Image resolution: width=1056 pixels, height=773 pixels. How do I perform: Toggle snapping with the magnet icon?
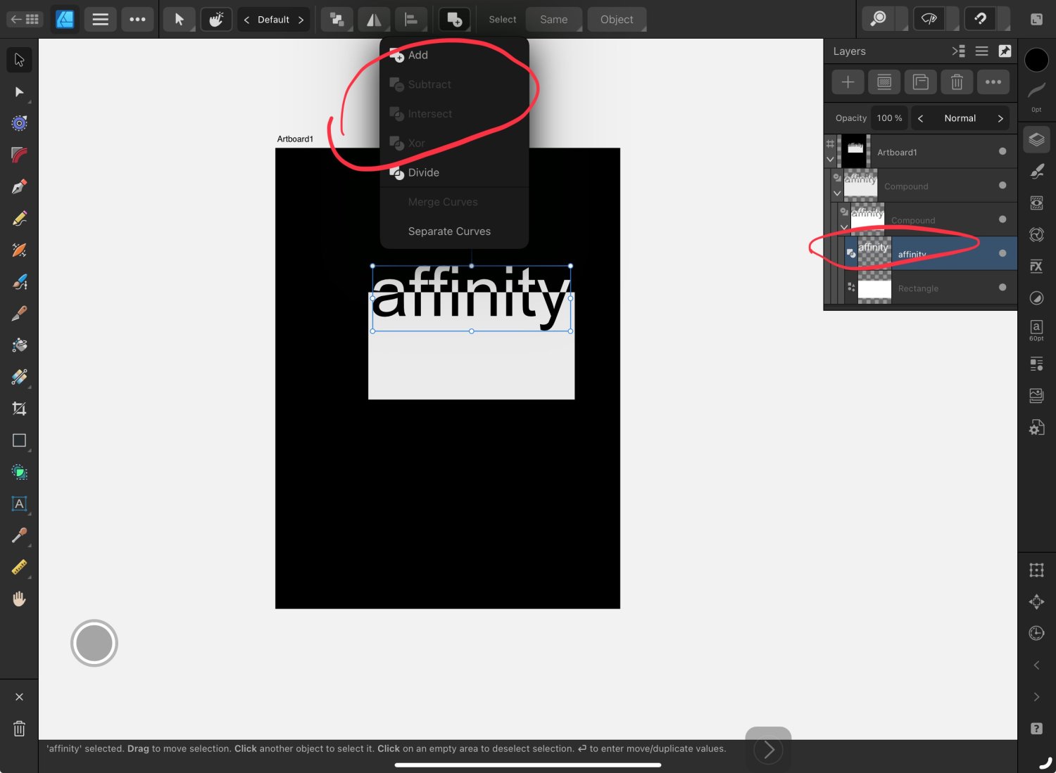click(980, 19)
